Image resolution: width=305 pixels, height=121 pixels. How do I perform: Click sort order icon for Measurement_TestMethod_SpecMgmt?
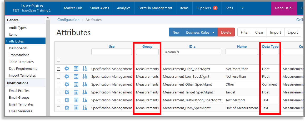pos(85,100)
